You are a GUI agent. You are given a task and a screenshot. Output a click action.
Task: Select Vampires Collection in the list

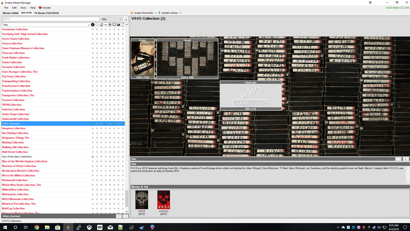coord(14,128)
